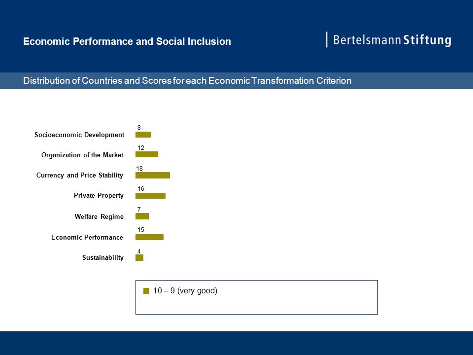
Task: Select the Sustainability bar
Action: point(139,257)
